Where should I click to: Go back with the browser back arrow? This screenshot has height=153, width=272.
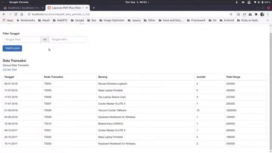point(4,14)
